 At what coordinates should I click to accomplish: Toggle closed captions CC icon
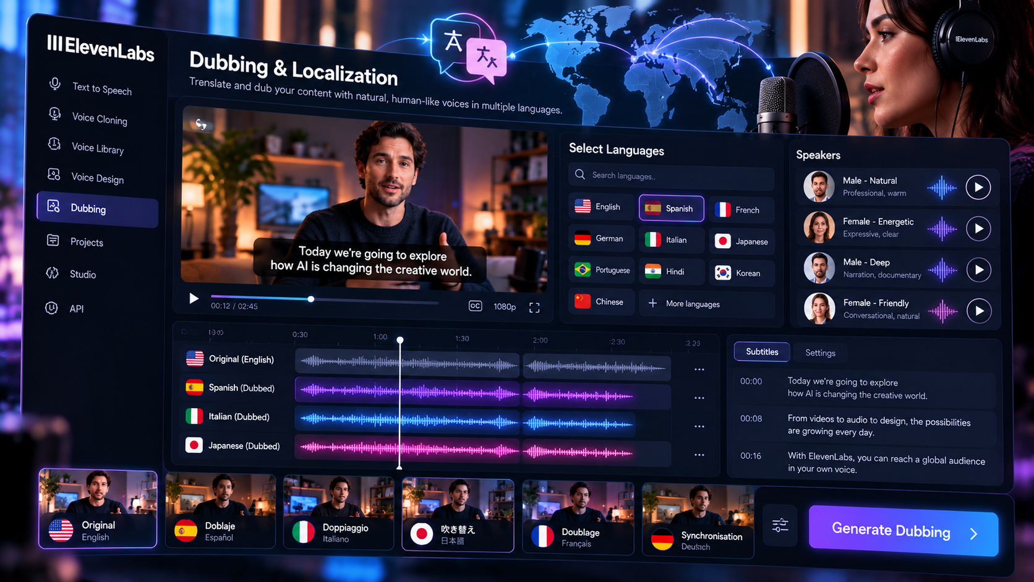pyautogui.click(x=475, y=306)
